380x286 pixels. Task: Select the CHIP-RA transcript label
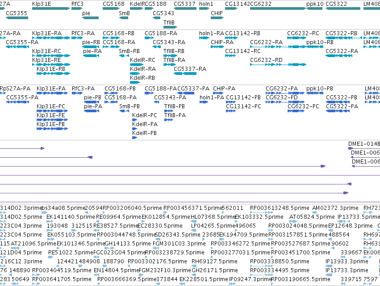point(222,42)
